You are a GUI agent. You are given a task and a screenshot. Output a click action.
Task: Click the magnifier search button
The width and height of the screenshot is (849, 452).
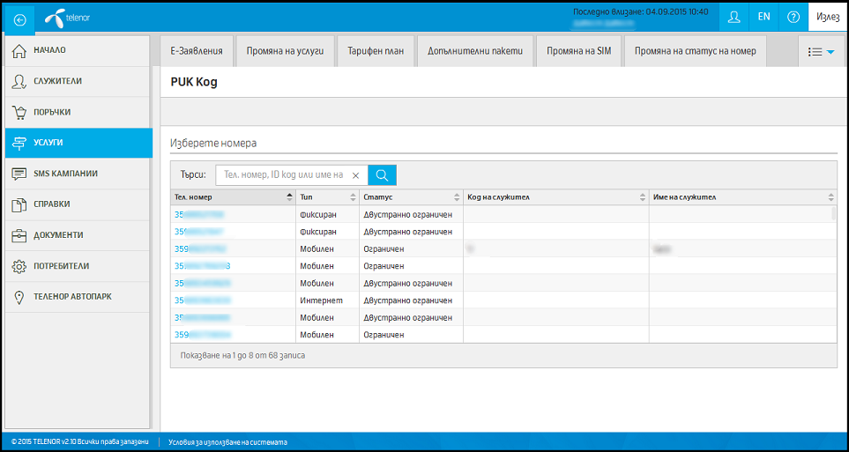coord(383,175)
